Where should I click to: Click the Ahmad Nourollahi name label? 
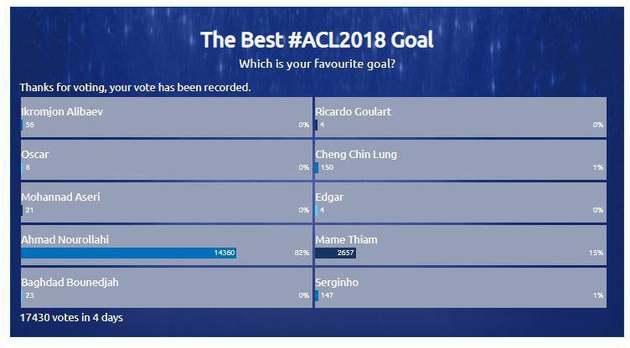click(x=65, y=239)
